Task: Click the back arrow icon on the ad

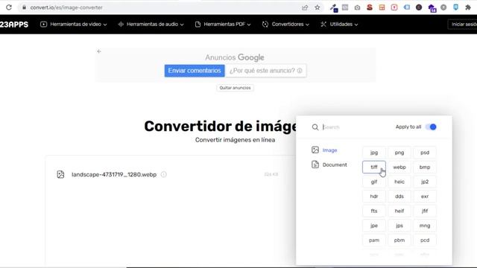Action: pos(99,51)
